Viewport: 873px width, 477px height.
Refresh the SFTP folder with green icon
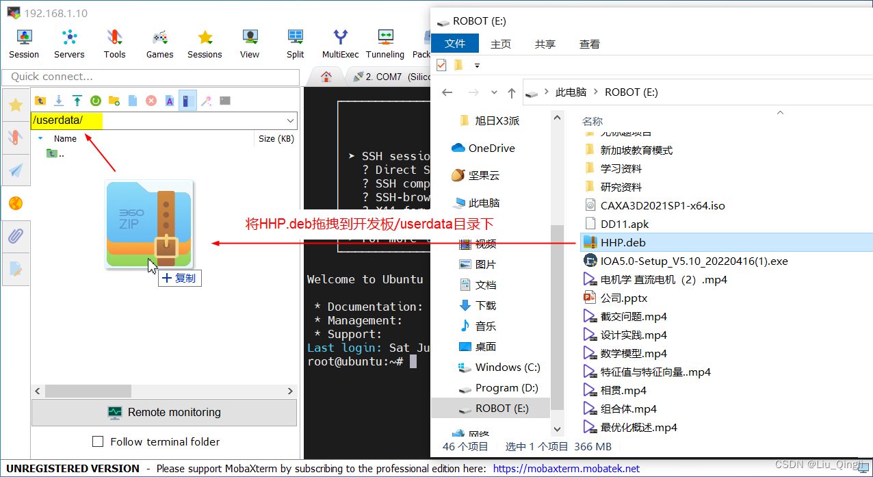pyautogui.click(x=96, y=101)
